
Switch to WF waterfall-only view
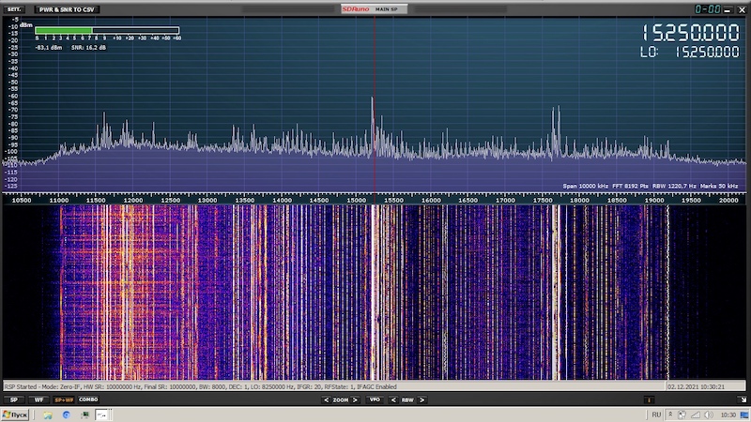[x=39, y=399]
